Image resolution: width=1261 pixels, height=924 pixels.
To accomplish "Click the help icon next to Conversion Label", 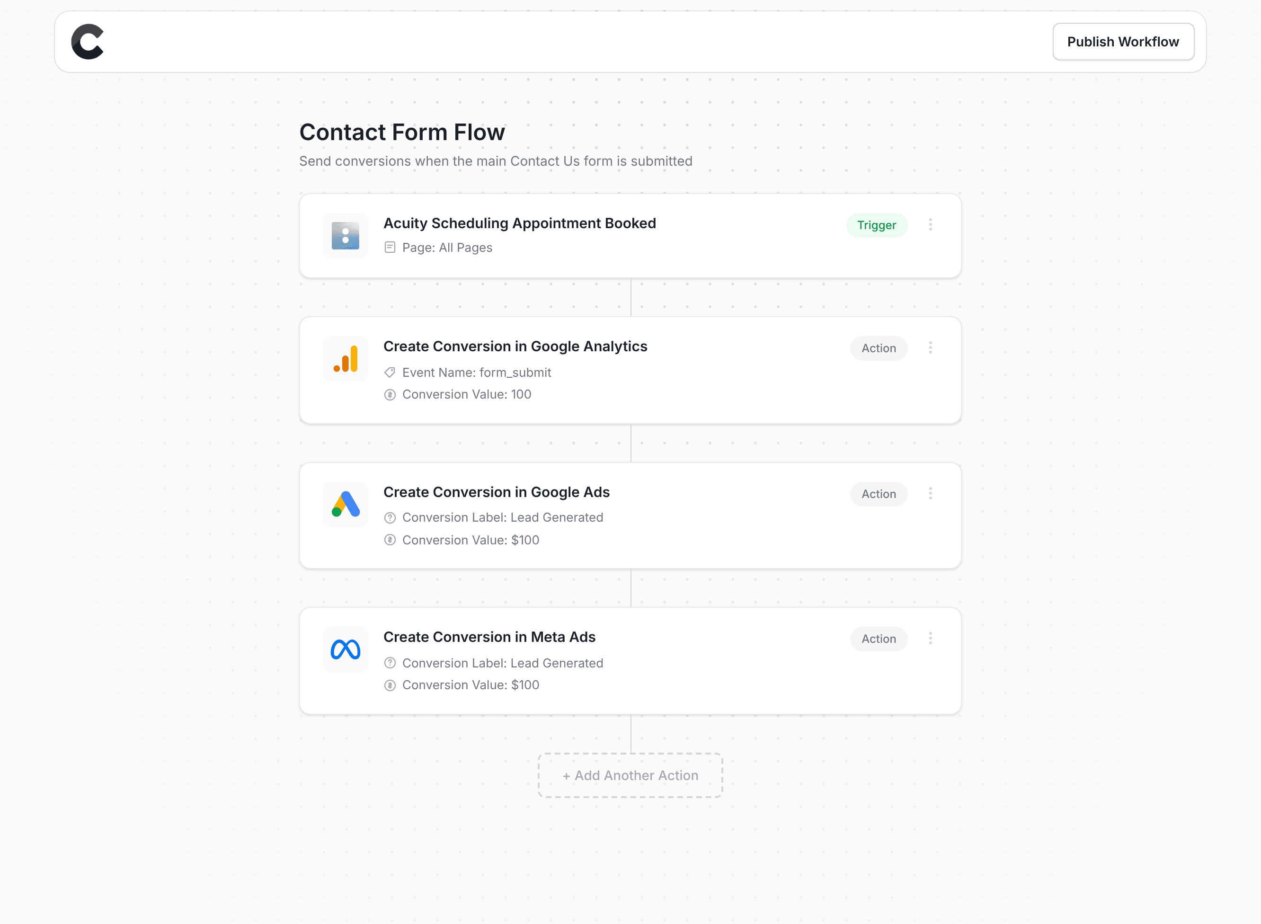I will click(x=390, y=517).
